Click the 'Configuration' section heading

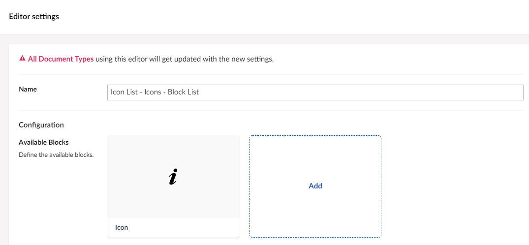(x=41, y=125)
